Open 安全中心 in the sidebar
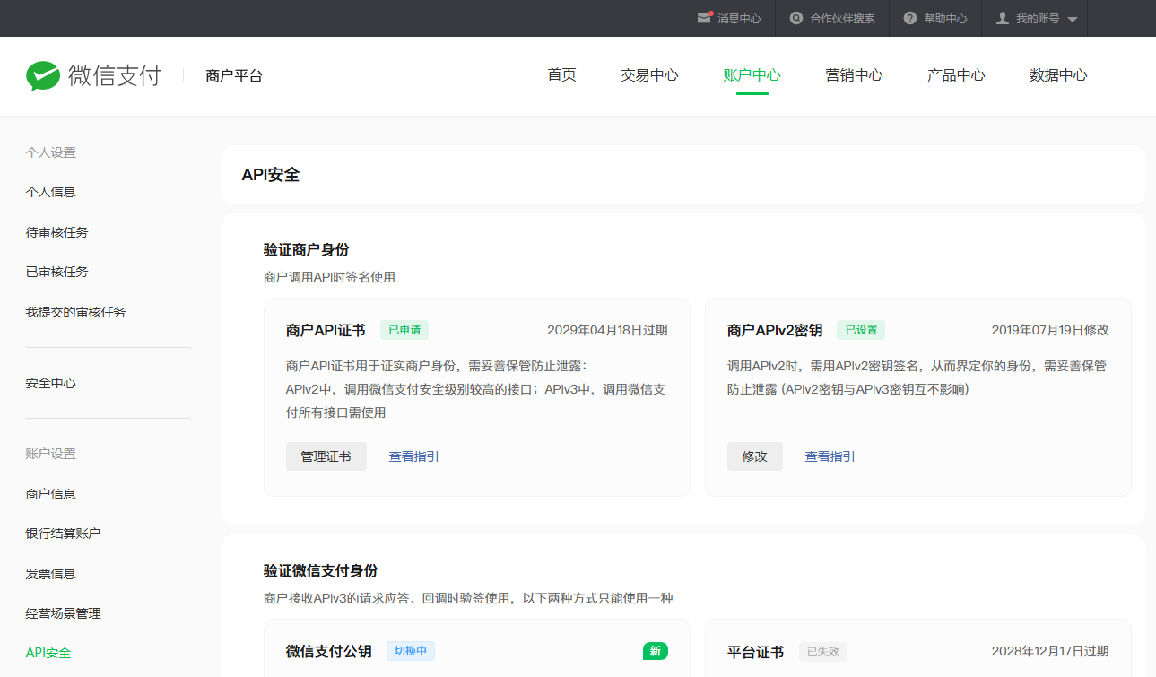1156x677 pixels. click(51, 383)
